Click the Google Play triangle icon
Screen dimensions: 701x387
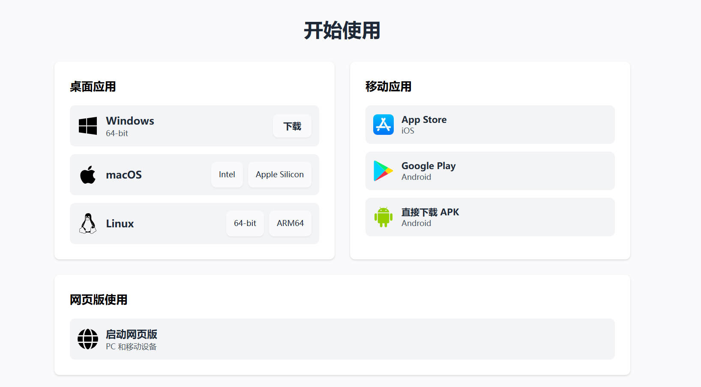coord(383,171)
